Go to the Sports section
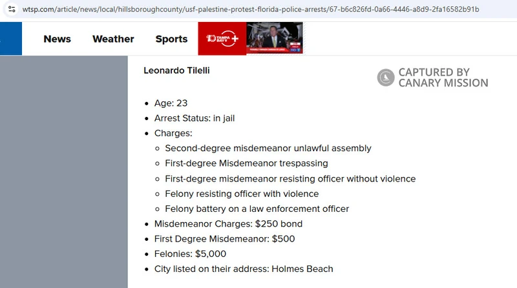 point(171,39)
